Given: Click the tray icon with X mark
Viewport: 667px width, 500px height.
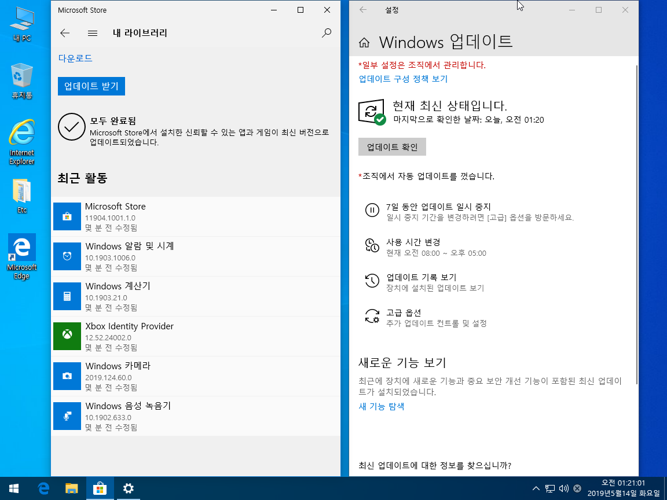Looking at the screenshot, I should (577, 488).
